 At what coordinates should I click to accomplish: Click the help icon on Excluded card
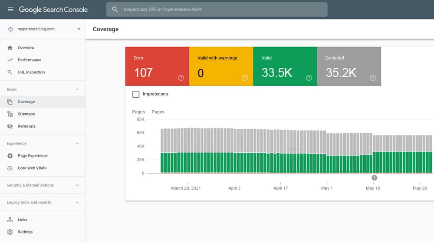pos(373,78)
